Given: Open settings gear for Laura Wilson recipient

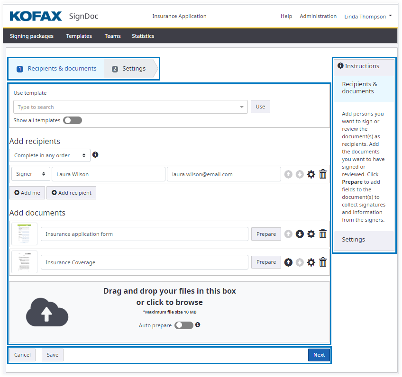Looking at the screenshot, I should point(311,174).
